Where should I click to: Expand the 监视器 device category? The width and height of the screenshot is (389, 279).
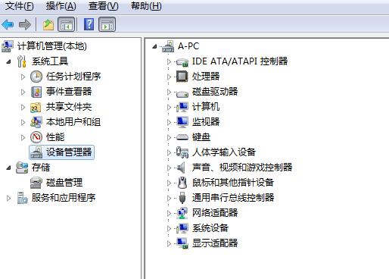[x=169, y=122]
